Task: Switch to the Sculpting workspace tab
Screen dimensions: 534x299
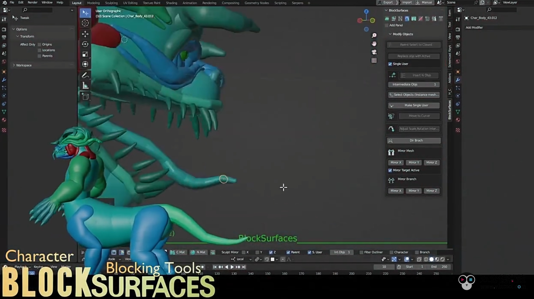Action: pyautogui.click(x=111, y=3)
